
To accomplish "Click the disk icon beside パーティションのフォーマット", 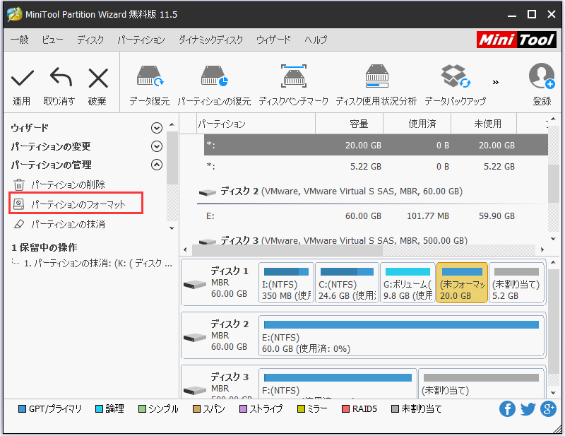I will 19,204.
